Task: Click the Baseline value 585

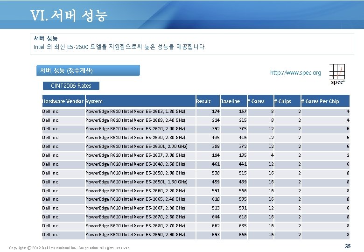Action: [243, 199]
